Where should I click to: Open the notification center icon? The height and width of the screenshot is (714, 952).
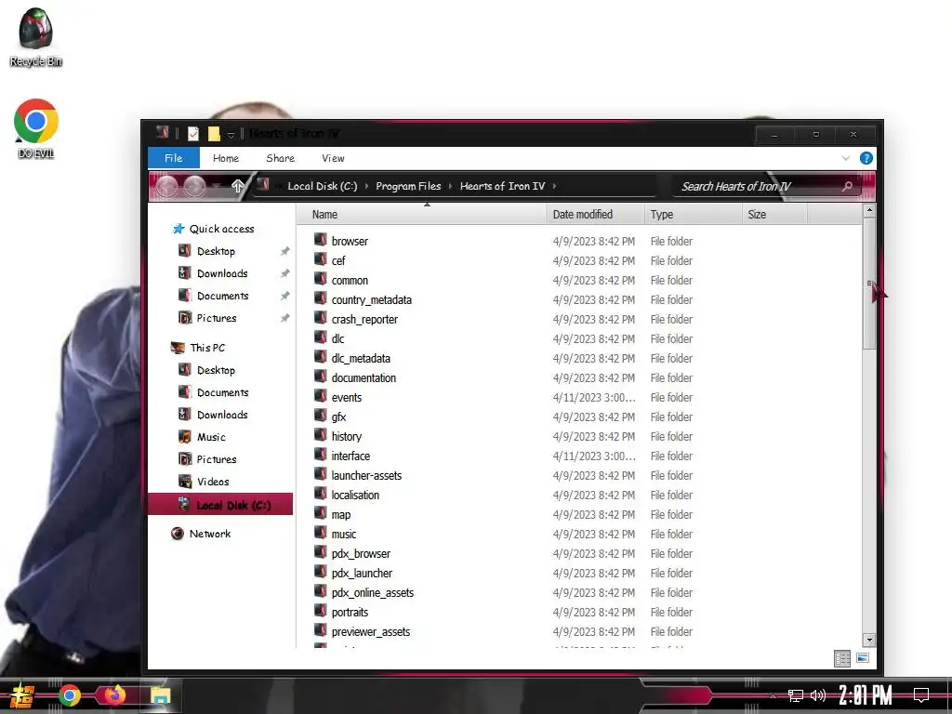(921, 694)
